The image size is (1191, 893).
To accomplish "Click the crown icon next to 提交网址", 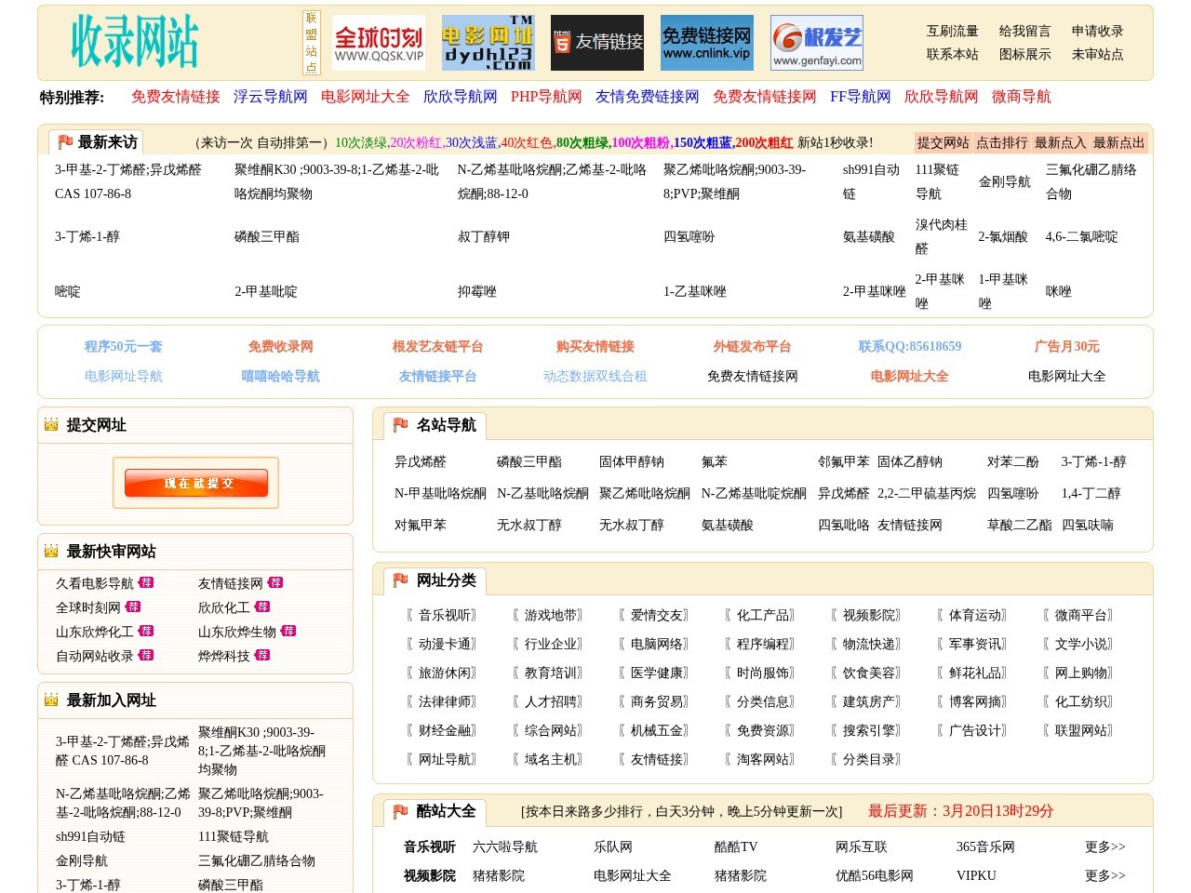I will coord(51,425).
